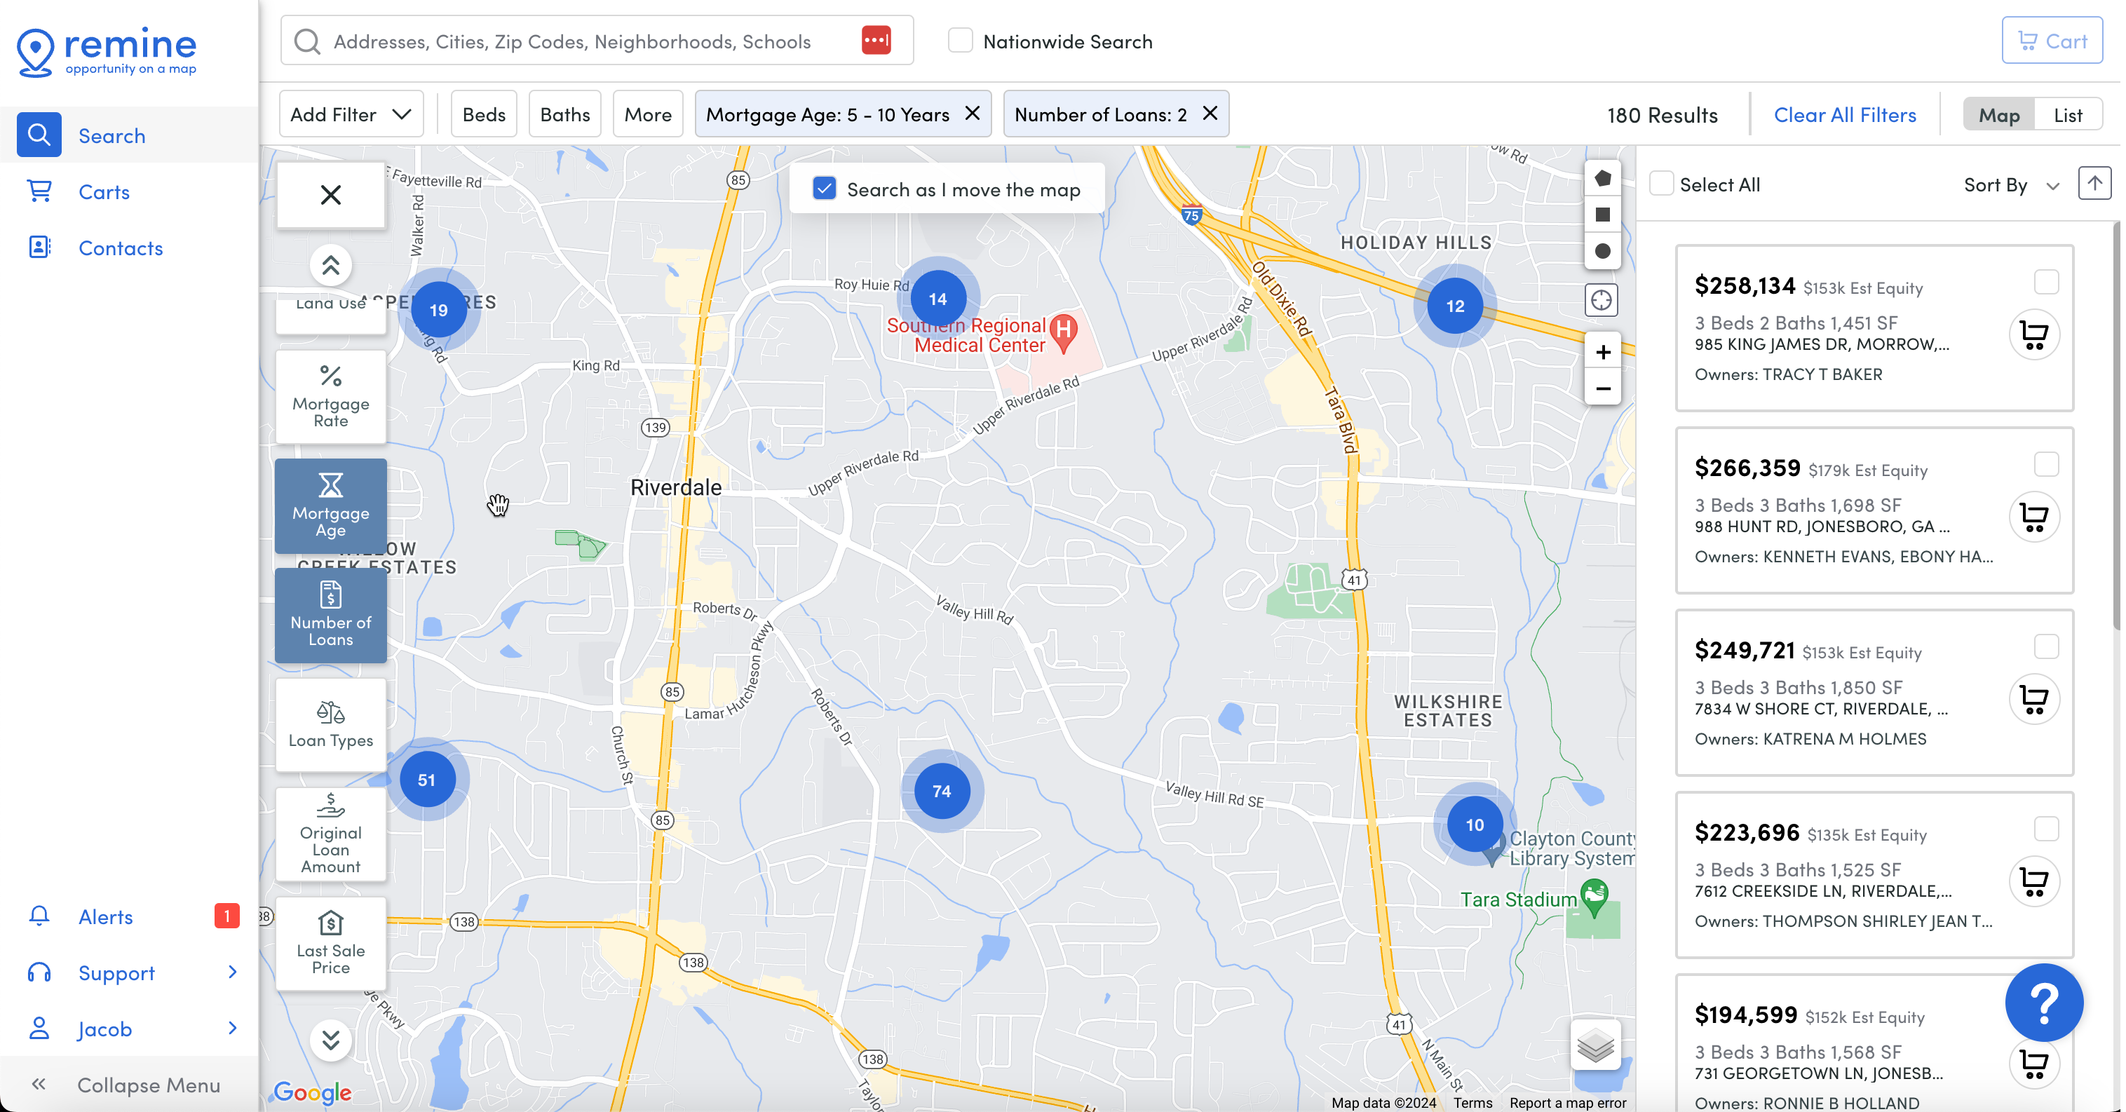Add 7612 Creekside Ln to cart
This screenshot has height=1112, width=2126.
coord(2034,881)
